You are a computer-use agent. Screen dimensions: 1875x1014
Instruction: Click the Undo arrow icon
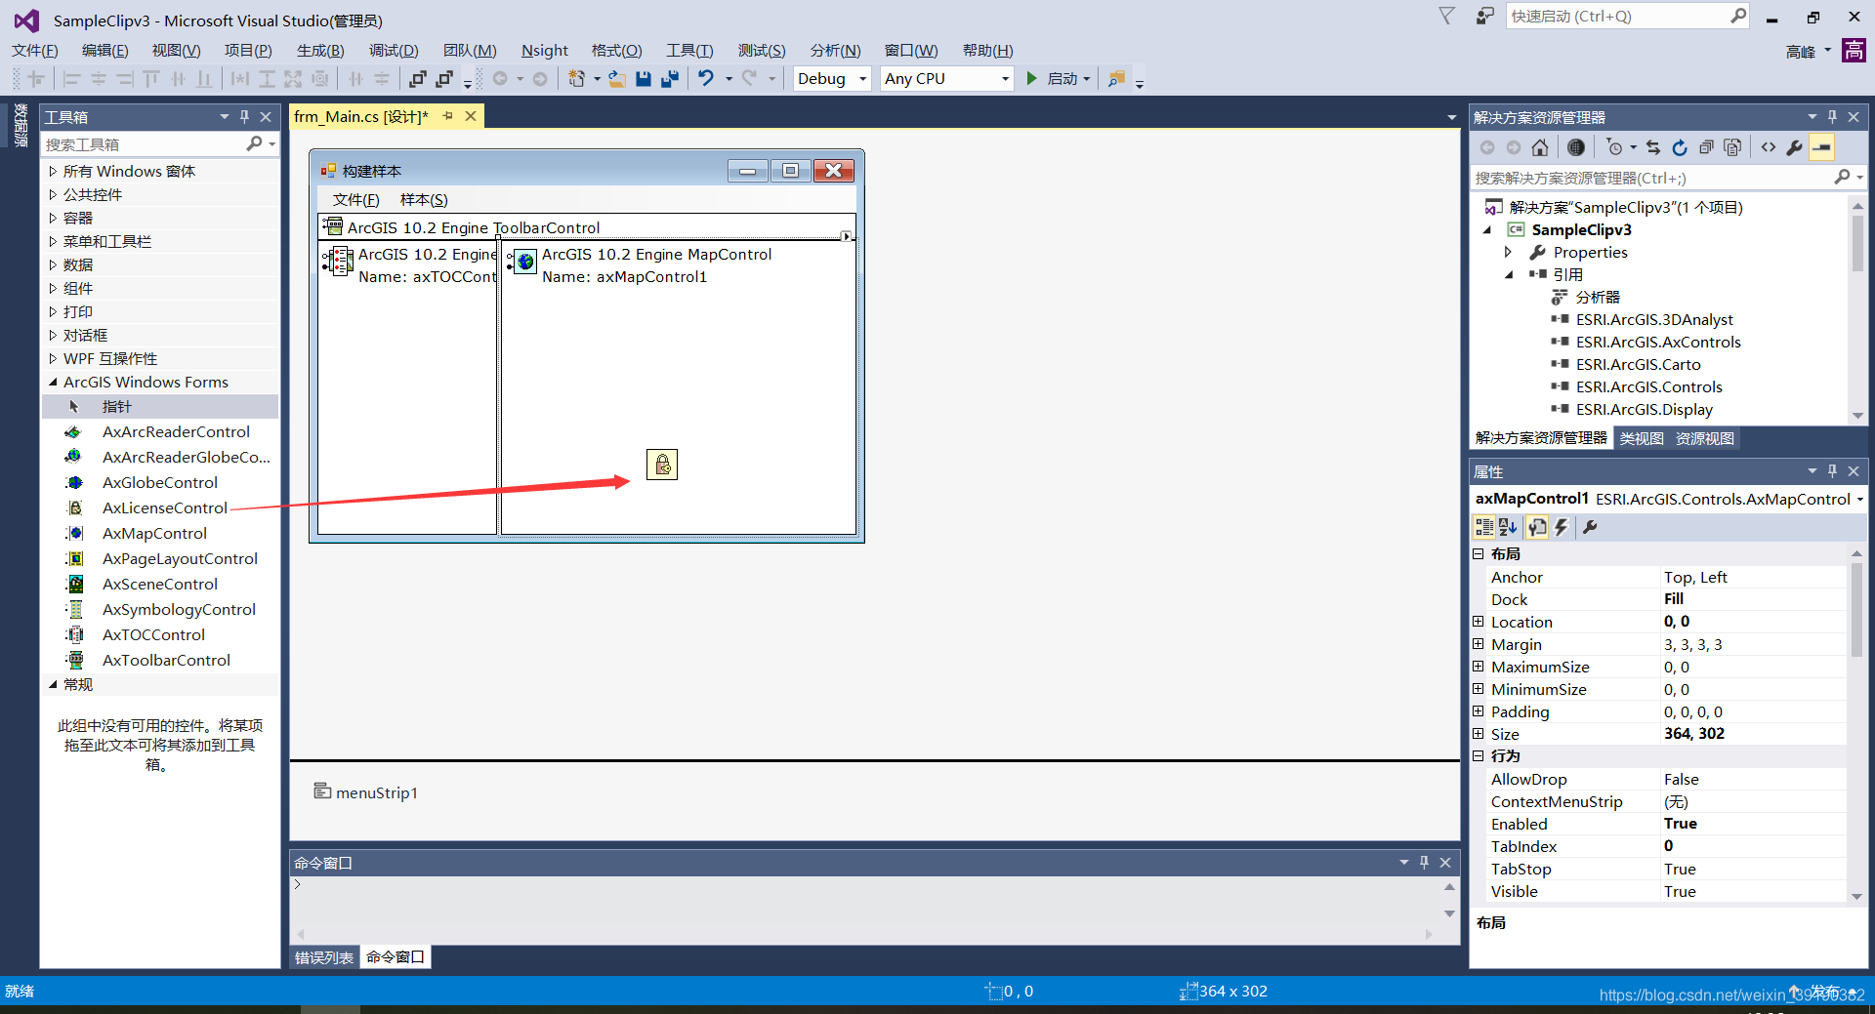click(706, 79)
